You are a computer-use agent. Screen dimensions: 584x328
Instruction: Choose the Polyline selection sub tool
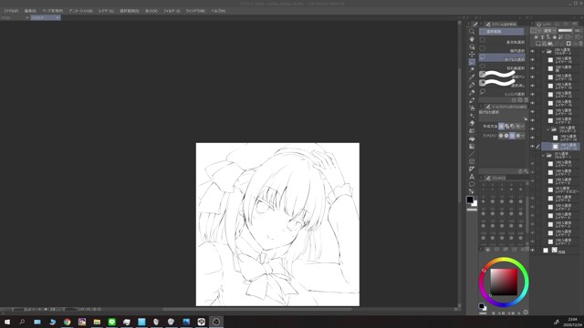pyautogui.click(x=502, y=67)
